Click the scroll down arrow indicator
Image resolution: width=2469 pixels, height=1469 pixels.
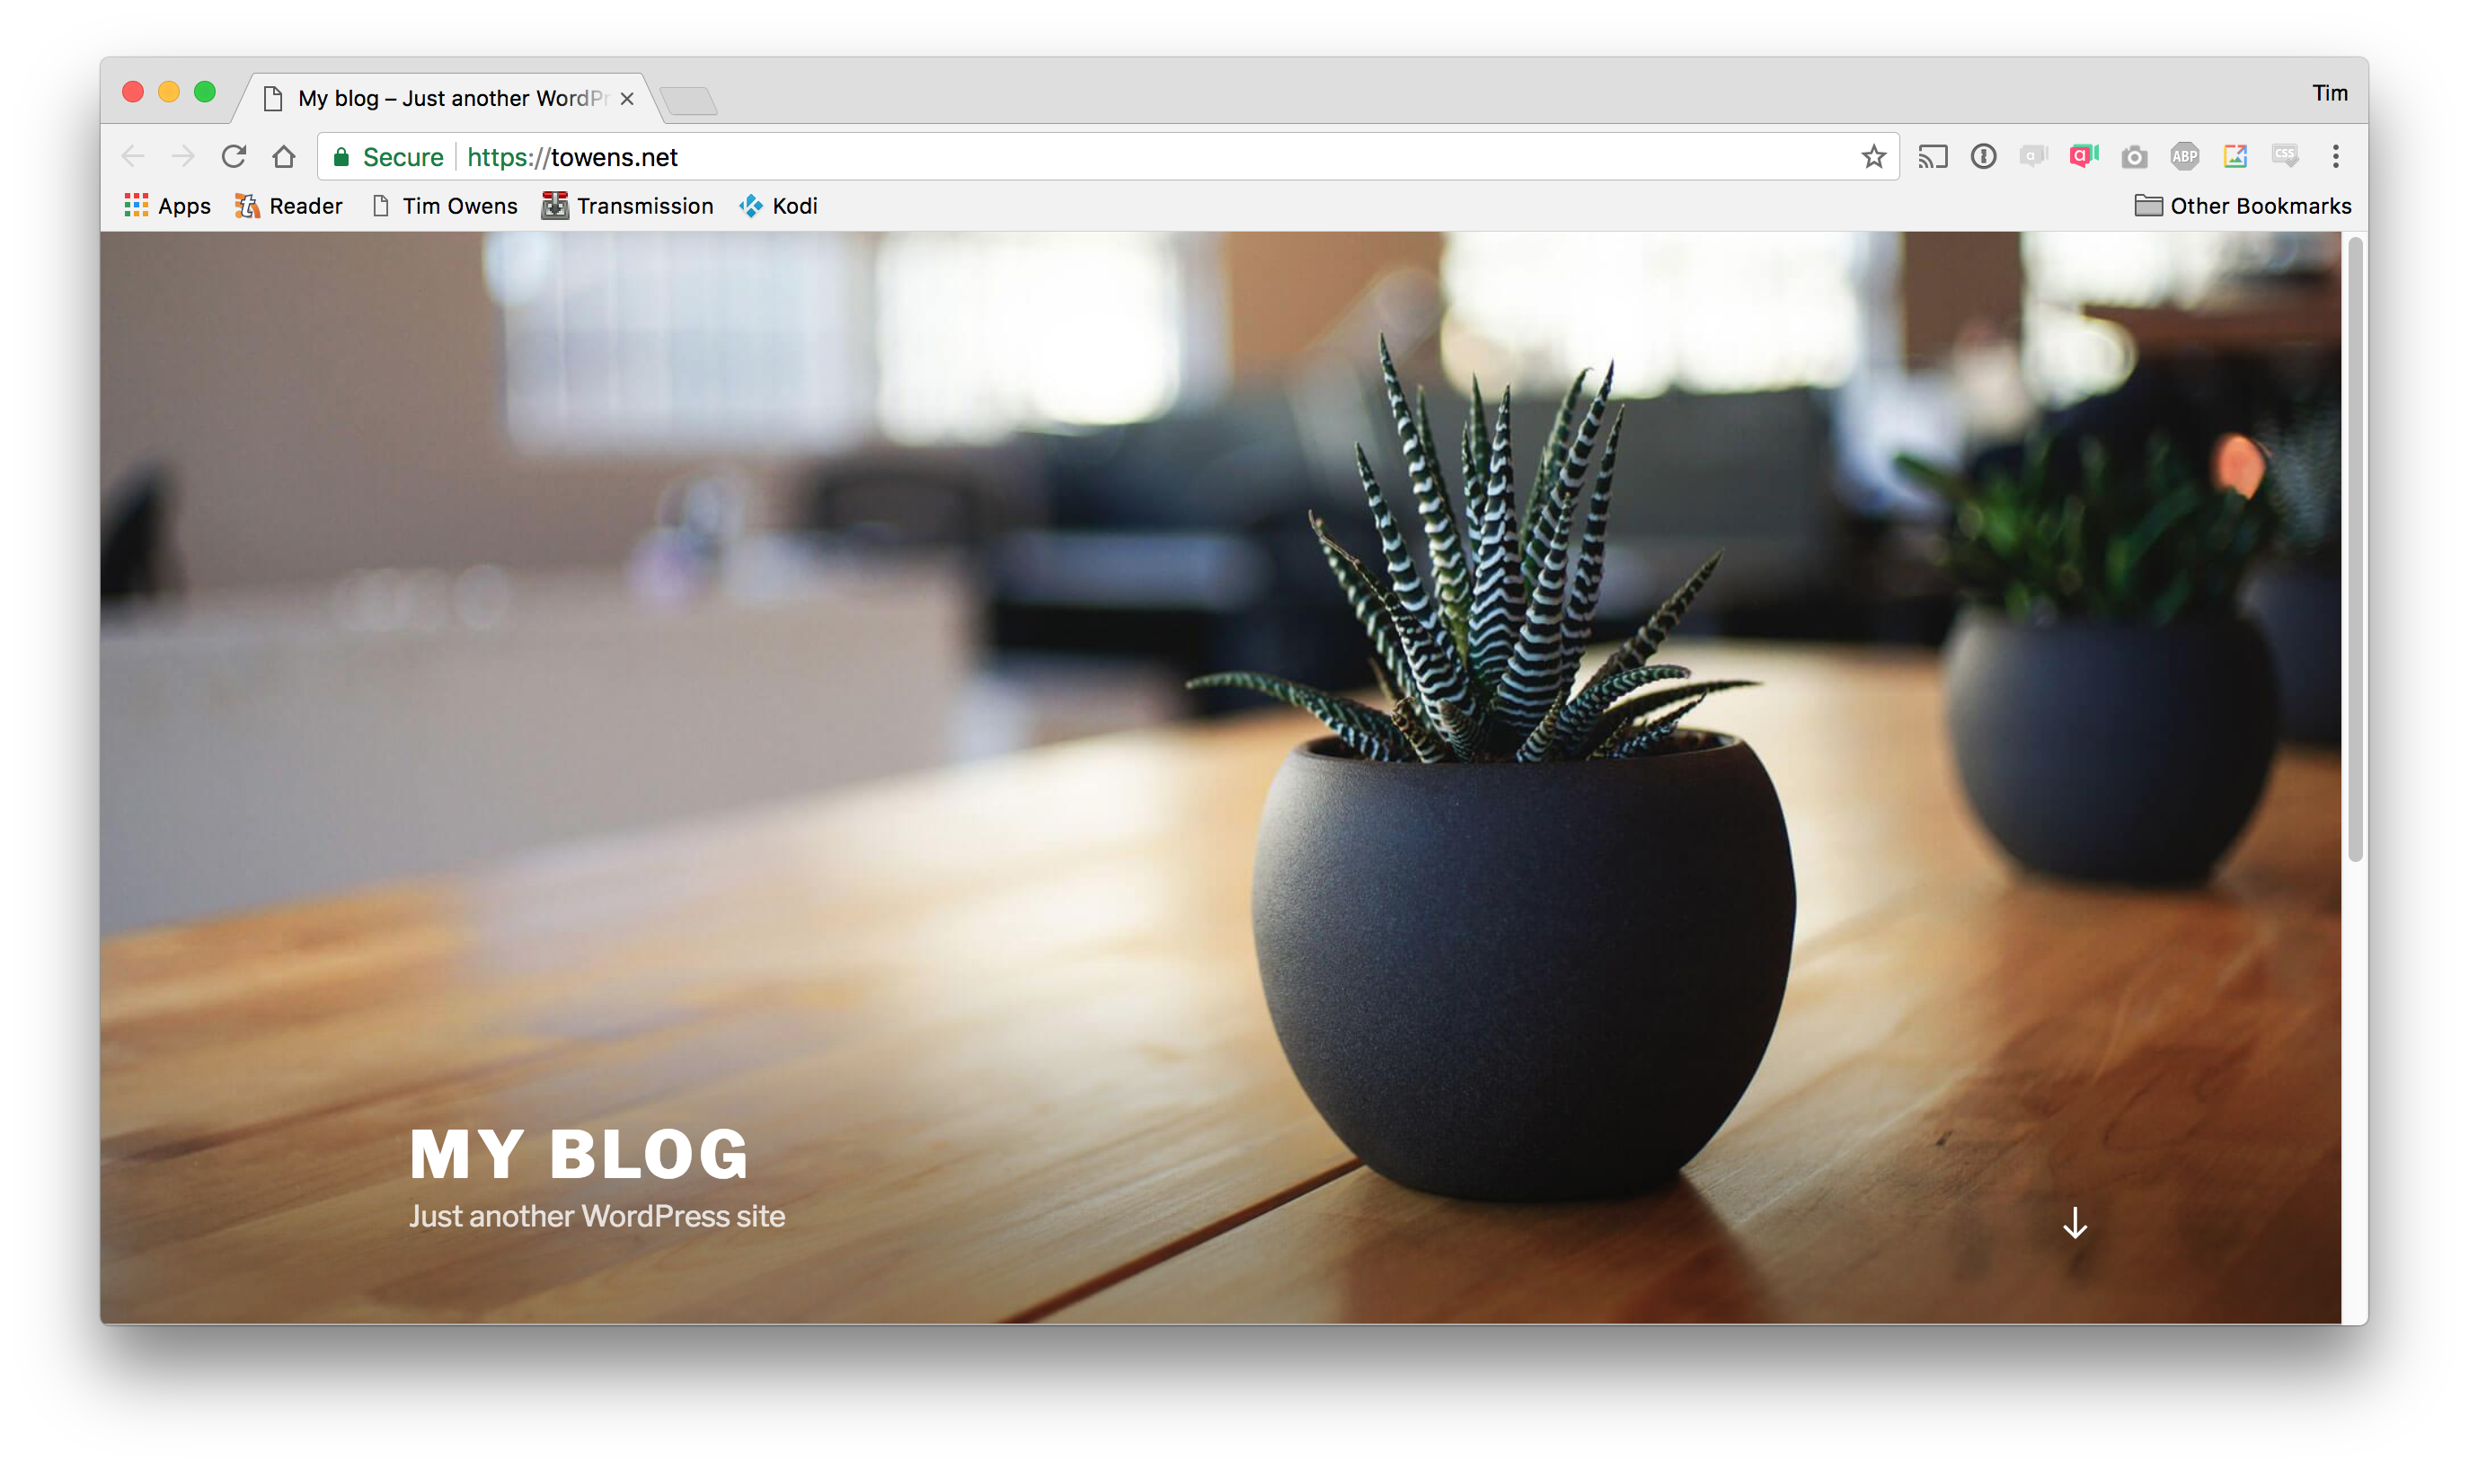click(2074, 1224)
